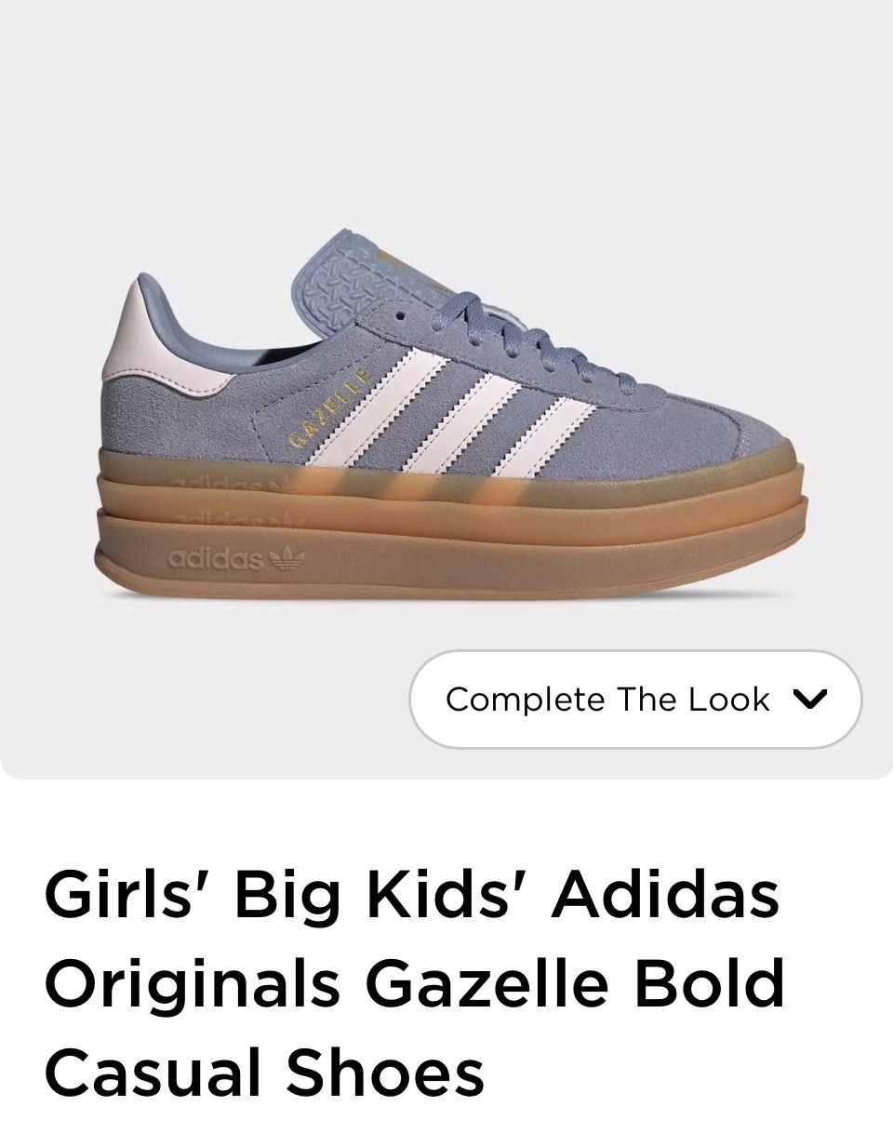Viewport: 893px width, 1133px height.
Task: Select the product title Girls' Big Kids' Adidas
Action: point(412,894)
